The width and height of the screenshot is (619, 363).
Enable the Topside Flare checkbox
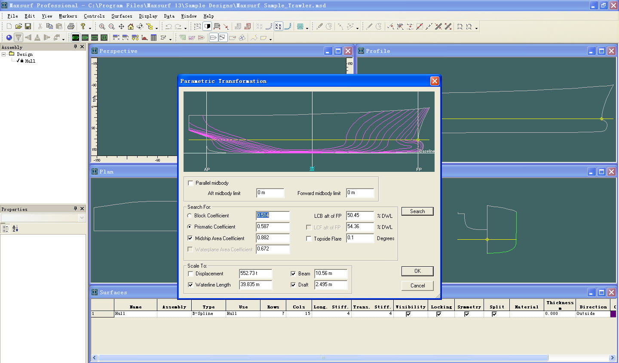tap(309, 238)
